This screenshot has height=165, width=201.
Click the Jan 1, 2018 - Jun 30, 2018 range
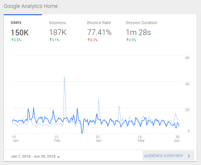click(33, 156)
